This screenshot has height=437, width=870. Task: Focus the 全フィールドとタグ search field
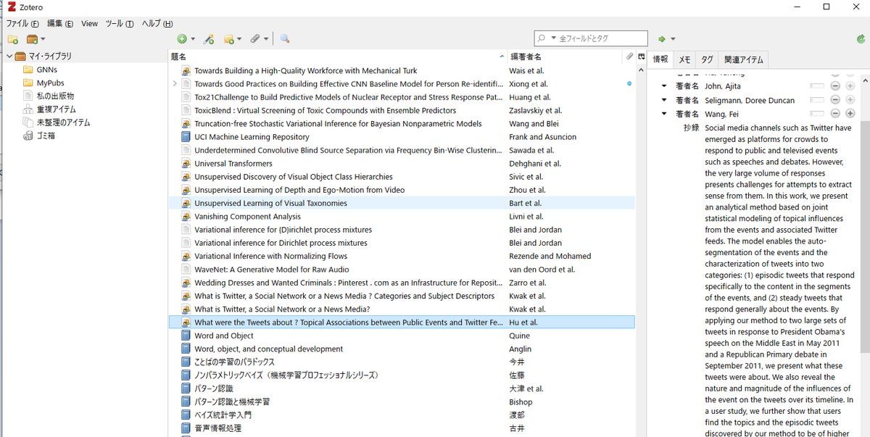pyautogui.click(x=591, y=38)
